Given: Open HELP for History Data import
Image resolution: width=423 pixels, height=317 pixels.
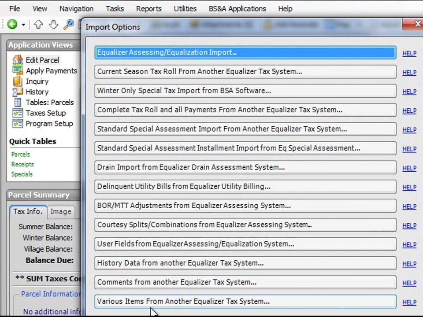Looking at the screenshot, I should [x=409, y=264].
